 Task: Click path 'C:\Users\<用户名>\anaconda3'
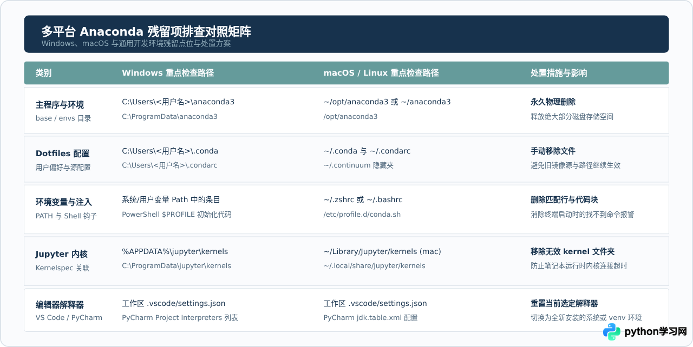click(178, 102)
